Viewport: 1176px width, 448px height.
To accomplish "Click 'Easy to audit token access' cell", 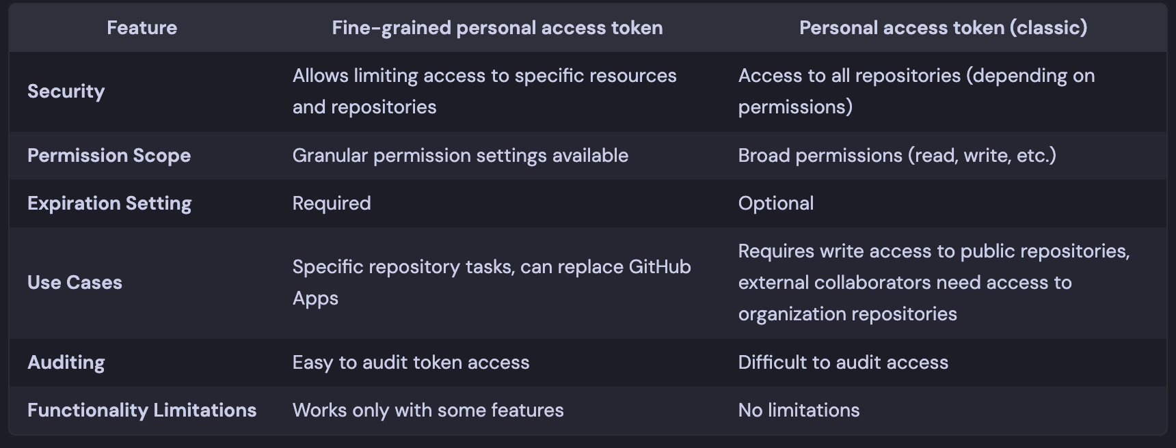I will pos(411,363).
